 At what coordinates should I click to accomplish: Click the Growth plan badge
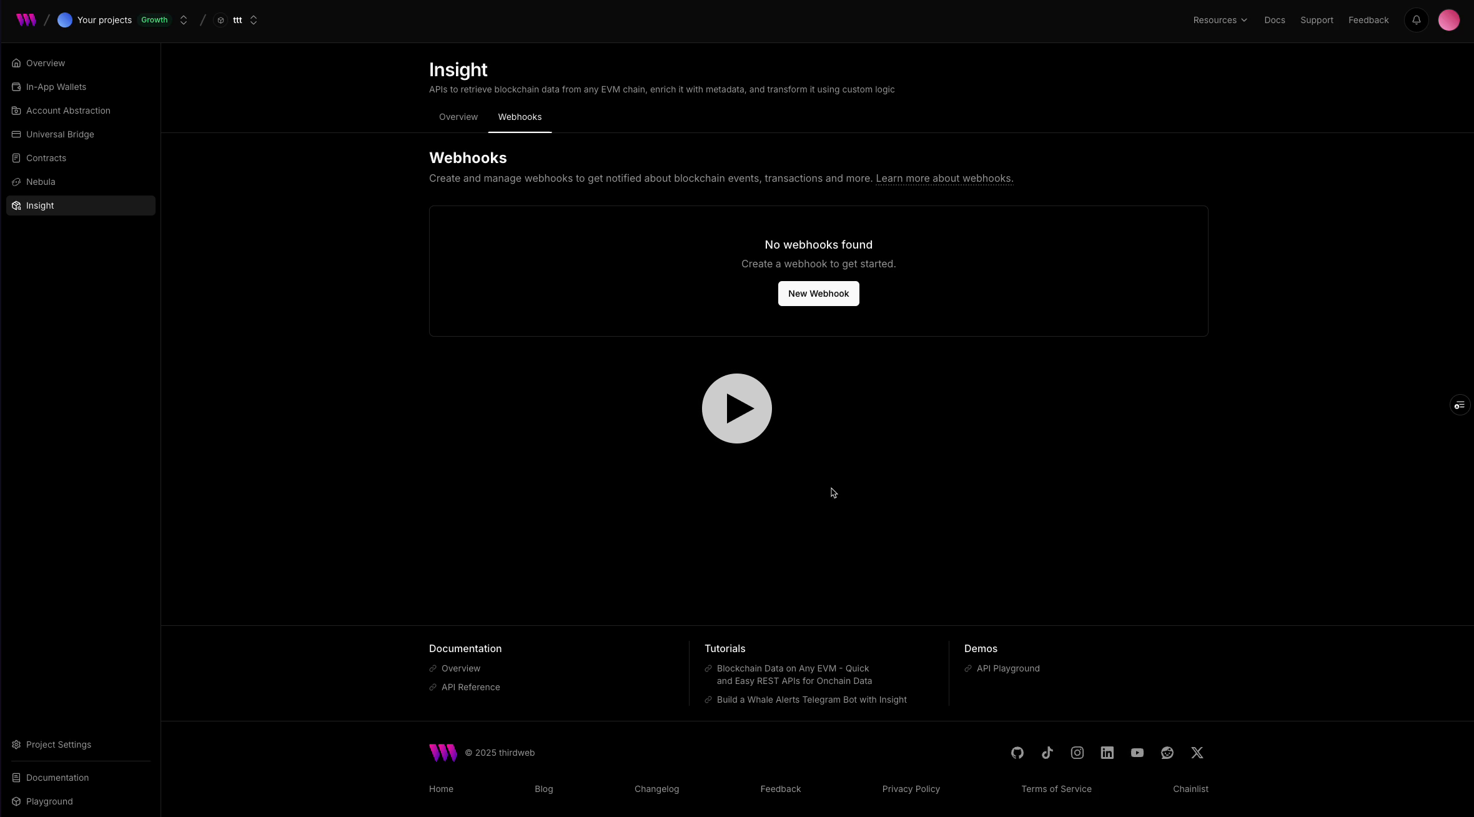click(x=154, y=20)
